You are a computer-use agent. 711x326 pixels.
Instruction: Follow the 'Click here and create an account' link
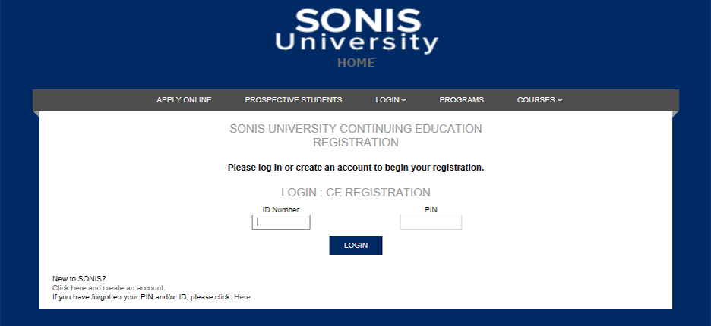pyautogui.click(x=109, y=288)
